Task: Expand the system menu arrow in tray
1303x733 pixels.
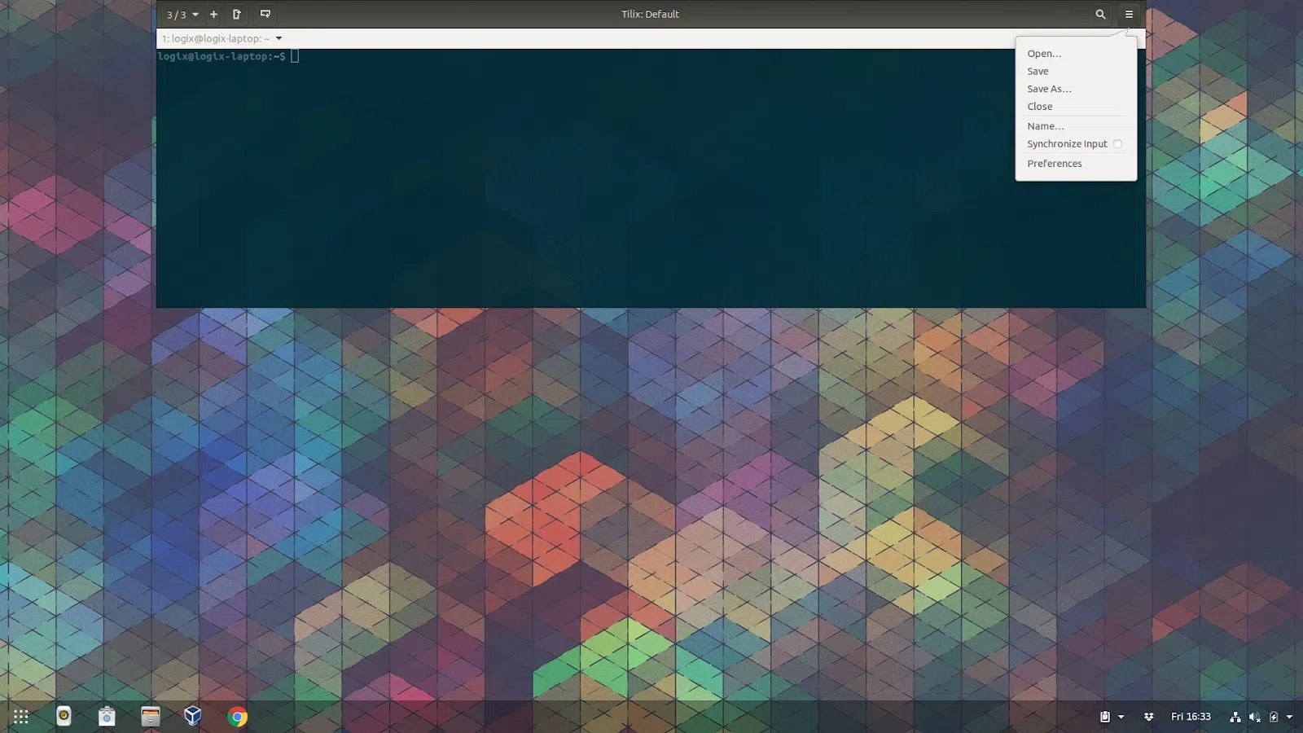Action: click(1289, 717)
